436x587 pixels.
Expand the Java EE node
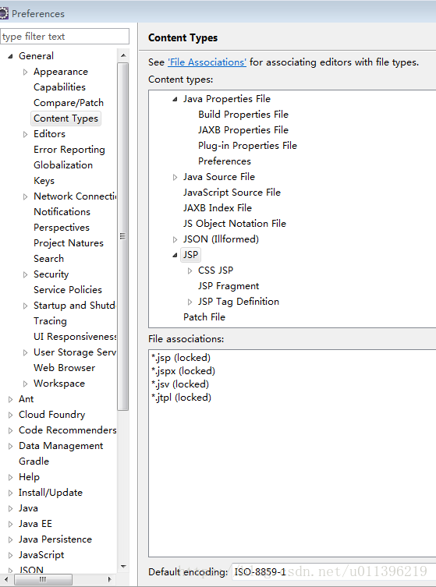[x=10, y=524]
